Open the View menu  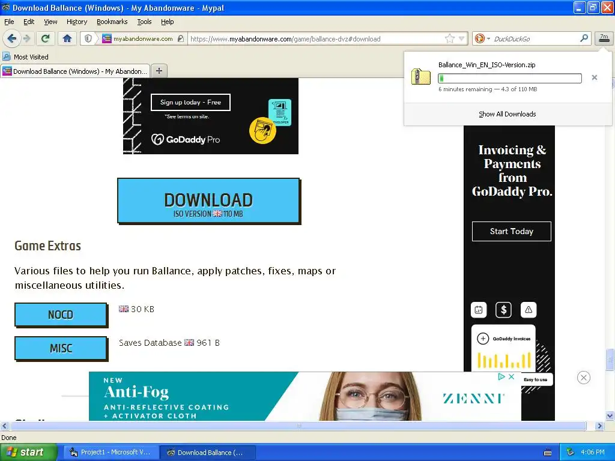point(50,22)
